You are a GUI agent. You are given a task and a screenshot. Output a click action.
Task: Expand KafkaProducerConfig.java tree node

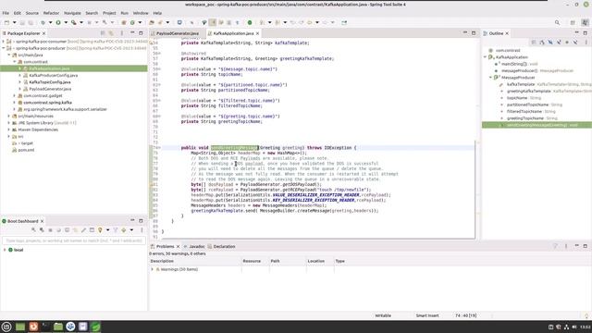tap(20, 75)
